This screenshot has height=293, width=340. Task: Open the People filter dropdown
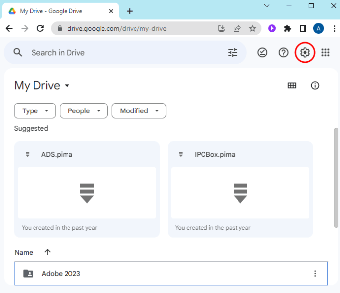84,111
